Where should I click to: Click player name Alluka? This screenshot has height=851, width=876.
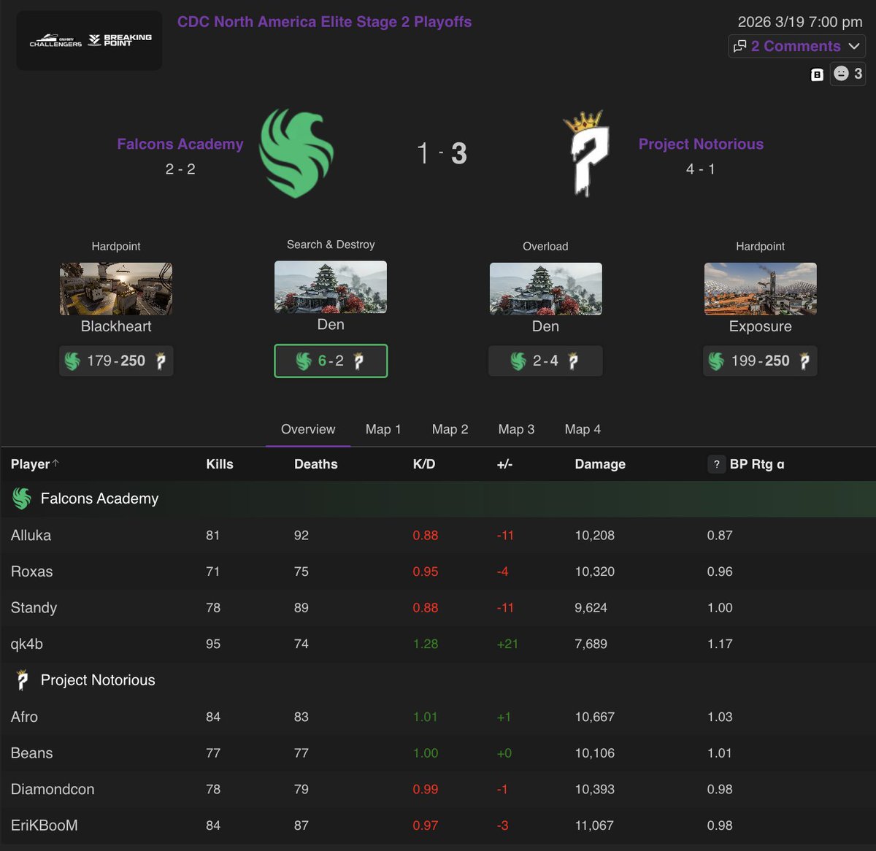coord(31,535)
